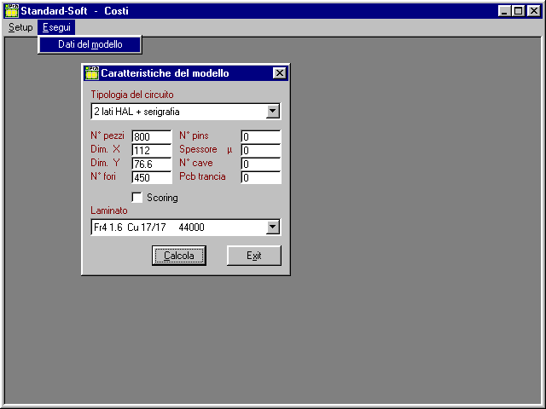Minimize the Standard-Soft Costi window
Screen dimensions: 546x409
[504, 11]
